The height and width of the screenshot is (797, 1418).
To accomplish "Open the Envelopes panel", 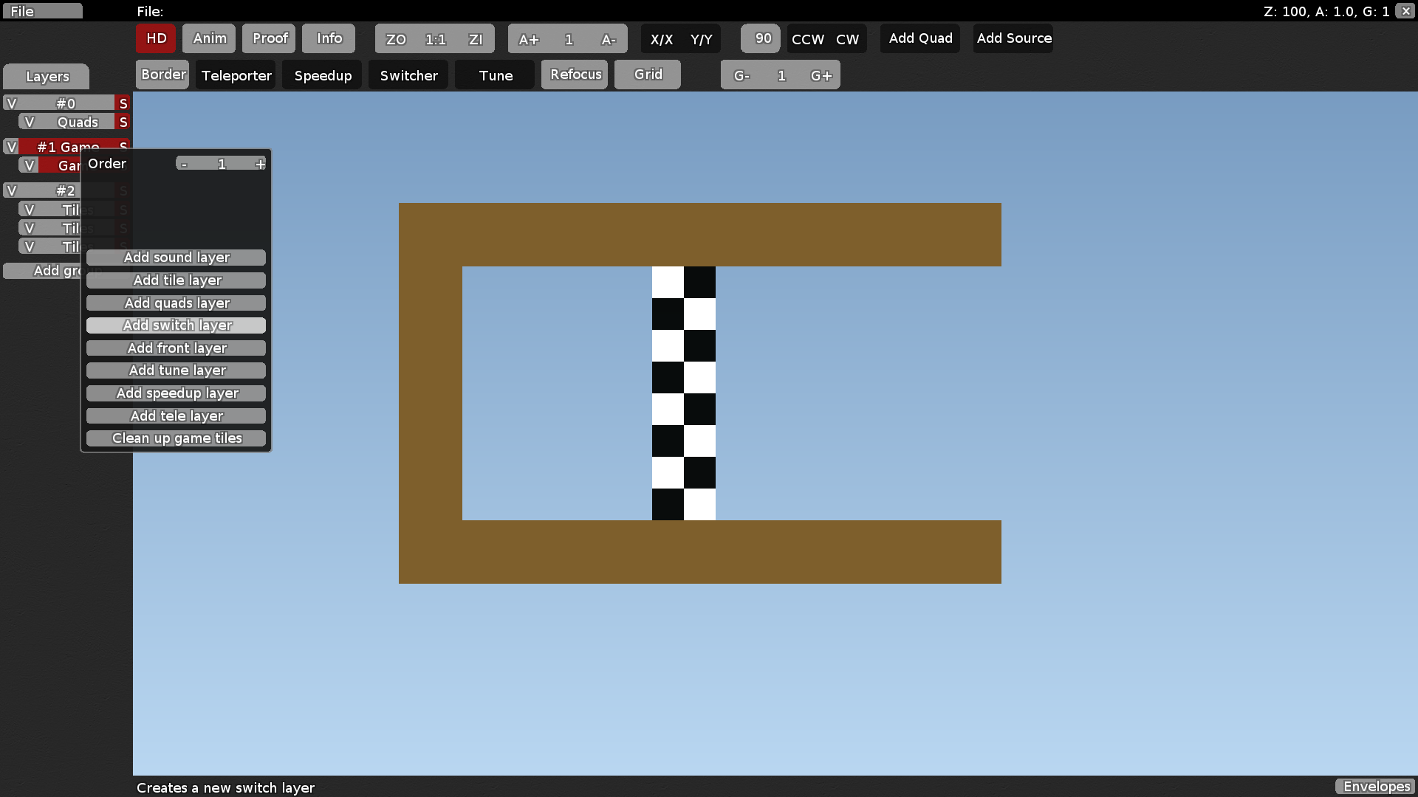I will point(1375,787).
